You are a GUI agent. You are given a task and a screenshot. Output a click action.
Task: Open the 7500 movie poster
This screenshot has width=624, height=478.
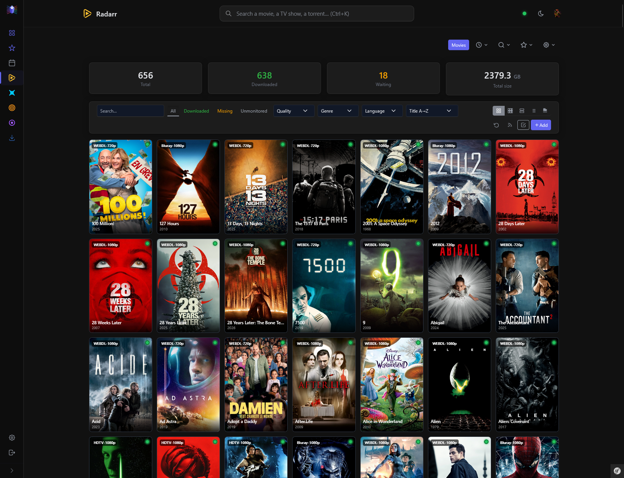pyautogui.click(x=324, y=286)
